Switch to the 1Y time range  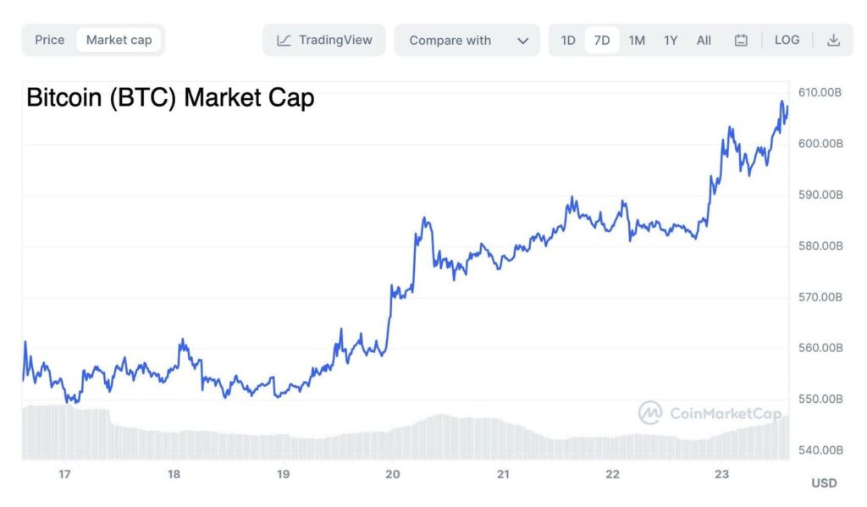(671, 40)
